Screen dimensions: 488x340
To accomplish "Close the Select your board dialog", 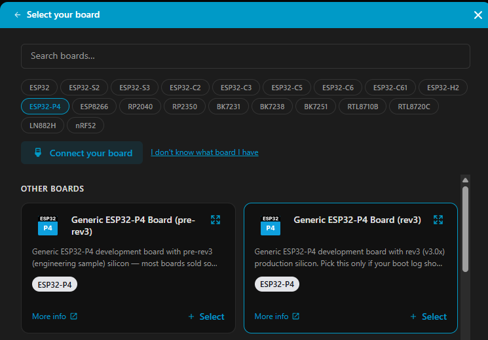I will point(478,15).
